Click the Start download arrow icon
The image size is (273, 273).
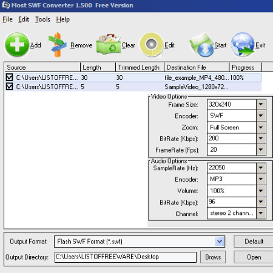[201, 45]
